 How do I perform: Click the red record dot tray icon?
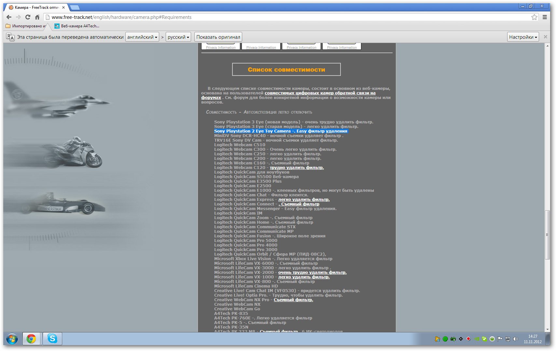pyautogui.click(x=469, y=339)
